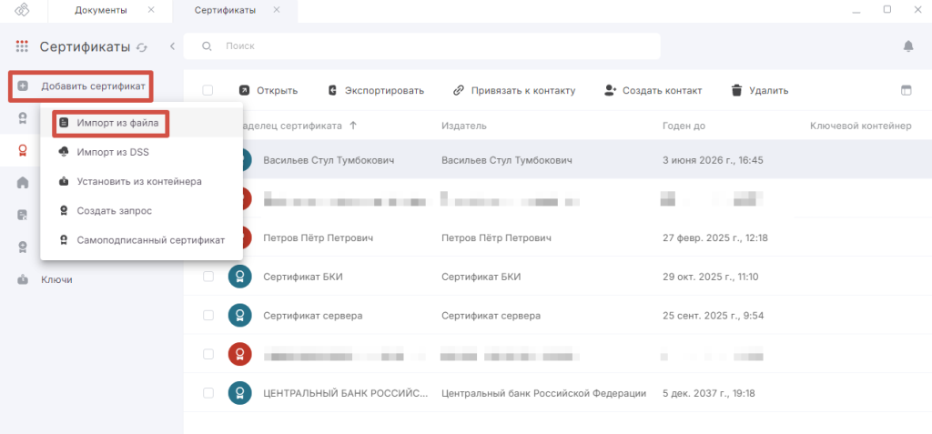
Task: Click the badge icon beside Создать запрос
Action: (64, 211)
